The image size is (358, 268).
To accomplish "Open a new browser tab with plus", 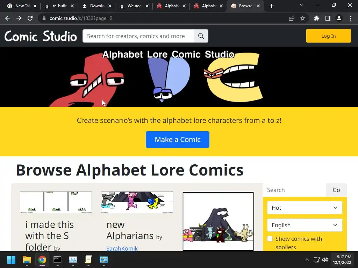I will 271,6.
